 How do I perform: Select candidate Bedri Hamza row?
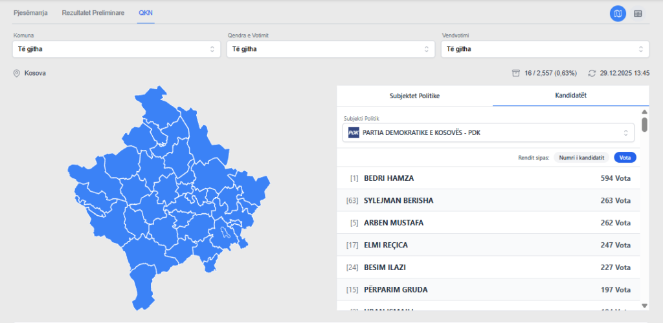tap(488, 178)
